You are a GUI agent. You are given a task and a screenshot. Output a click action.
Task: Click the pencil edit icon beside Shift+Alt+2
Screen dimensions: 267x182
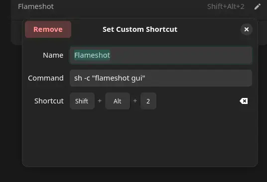(258, 6)
